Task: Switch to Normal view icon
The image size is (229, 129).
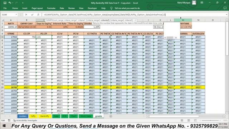Action: point(182,120)
